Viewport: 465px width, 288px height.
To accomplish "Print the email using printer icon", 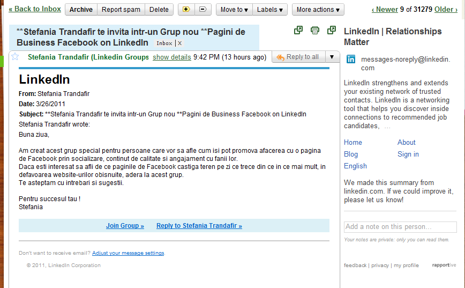I will coord(315,30).
